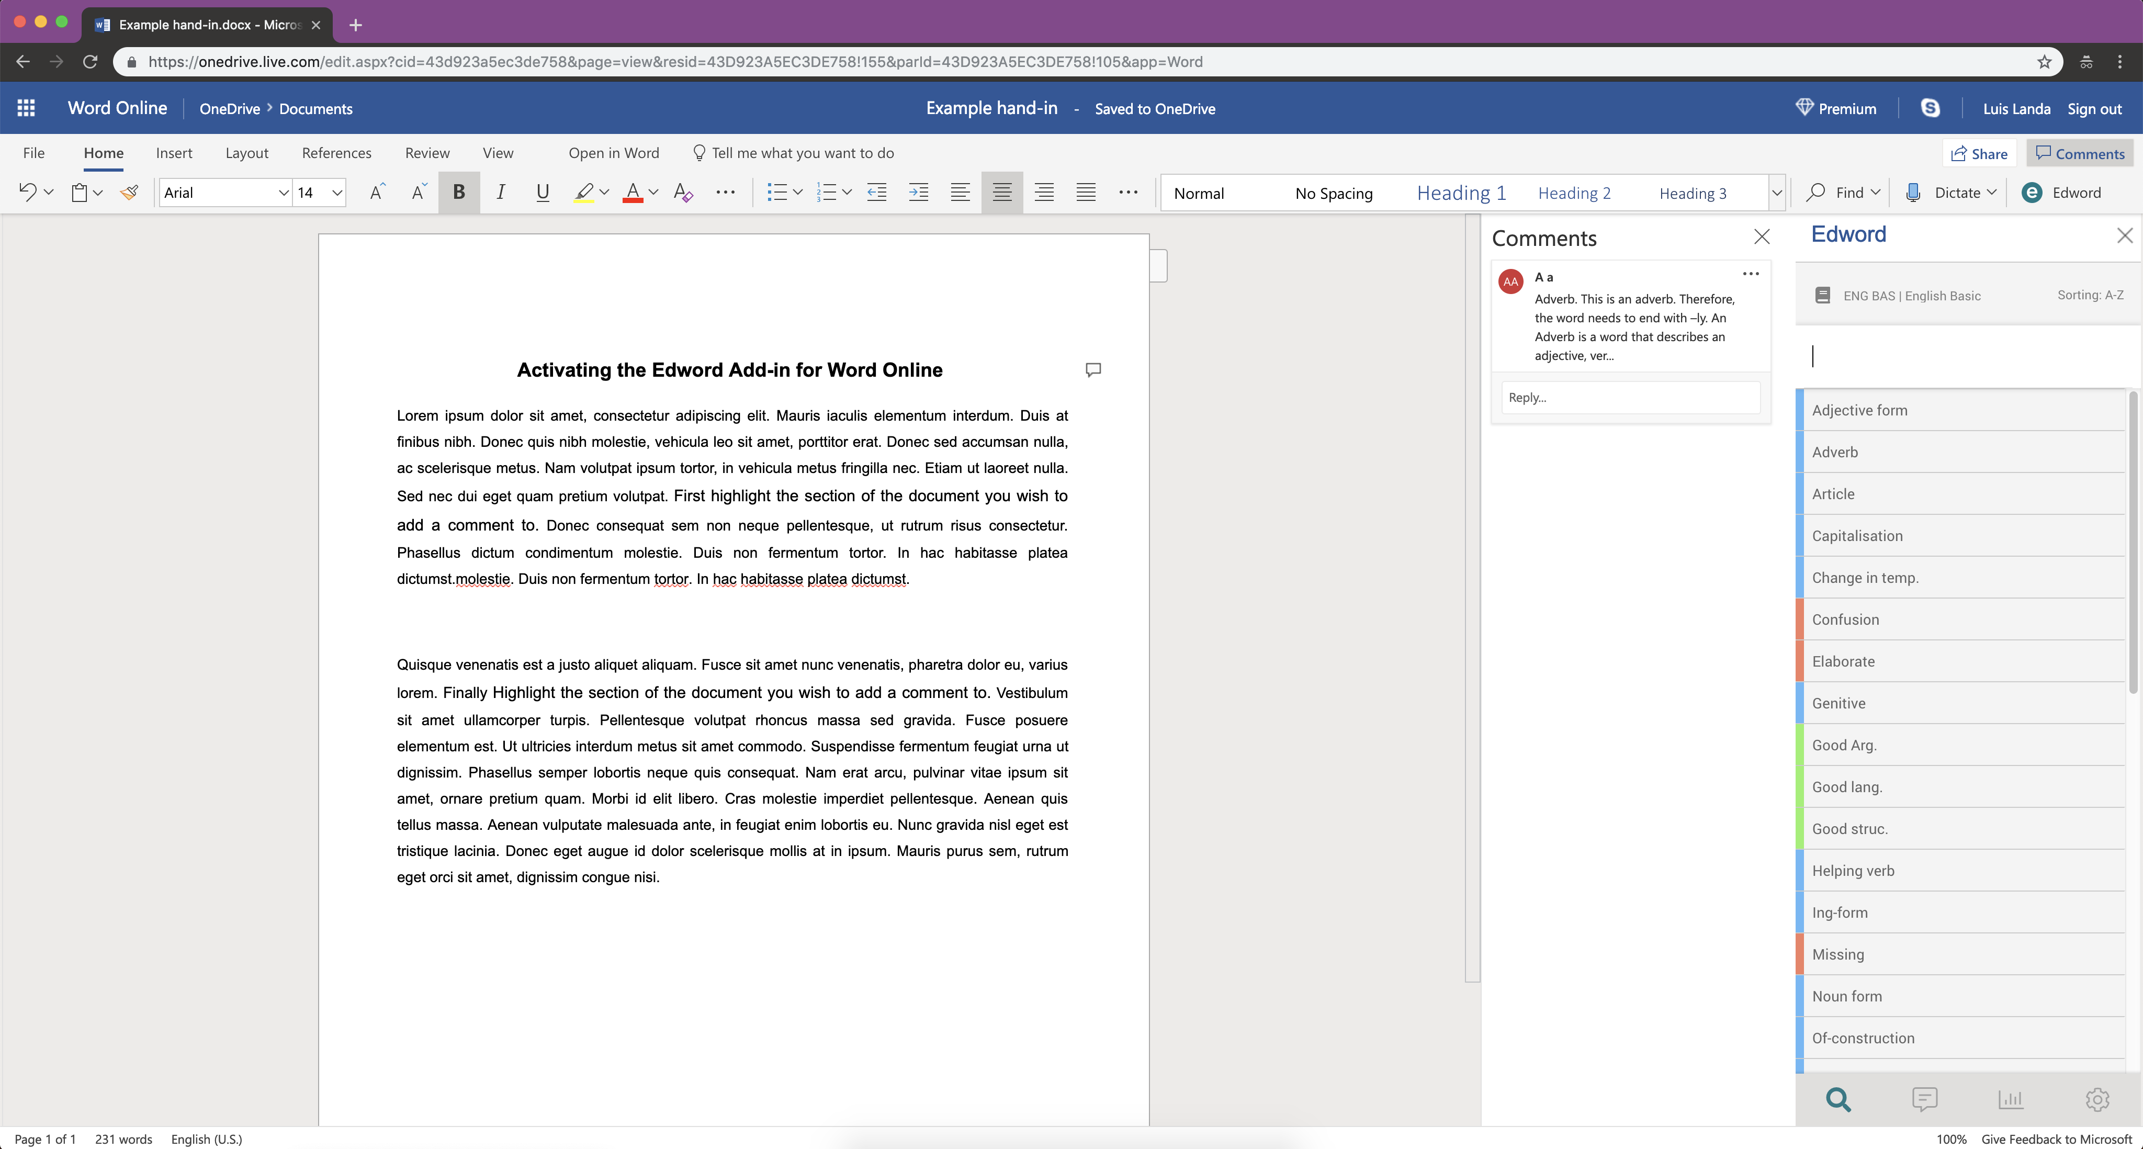Click the Share button
The width and height of the screenshot is (2143, 1149).
(x=1979, y=153)
